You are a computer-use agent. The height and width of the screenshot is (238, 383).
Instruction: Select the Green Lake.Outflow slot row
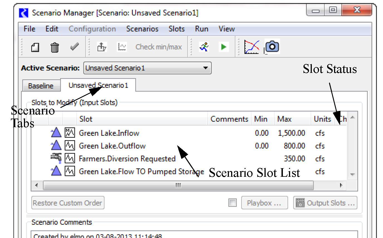(x=112, y=146)
